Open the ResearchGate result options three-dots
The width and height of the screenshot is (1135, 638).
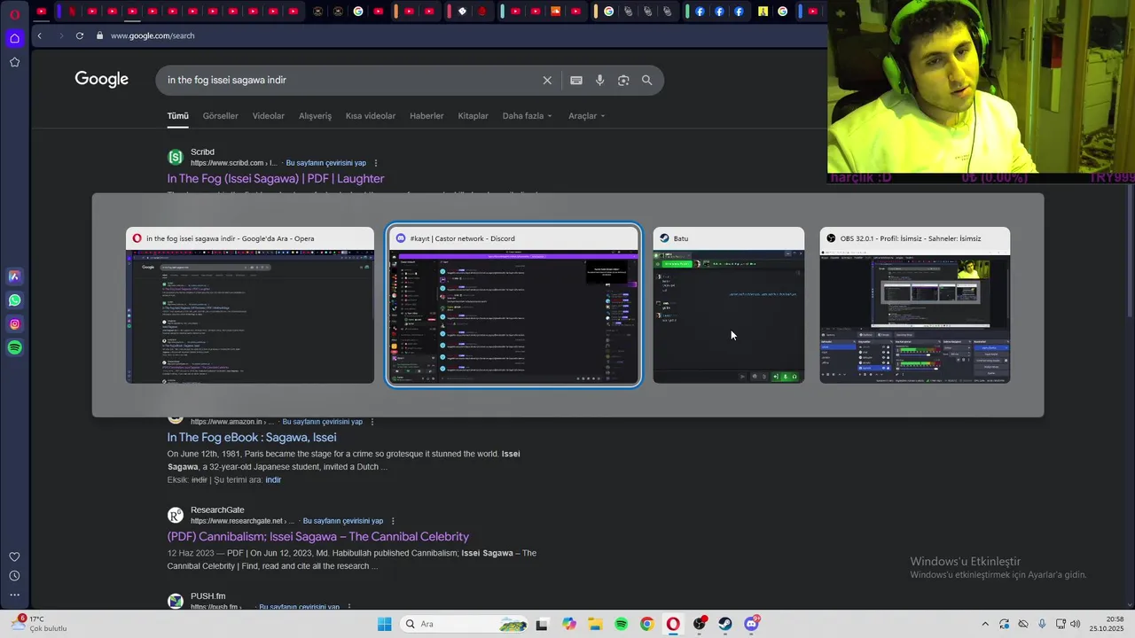click(393, 521)
